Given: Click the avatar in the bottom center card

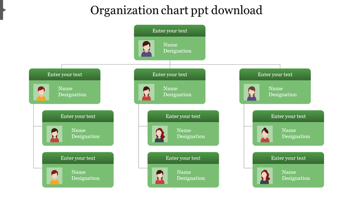Looking at the screenshot, I should (x=160, y=176).
